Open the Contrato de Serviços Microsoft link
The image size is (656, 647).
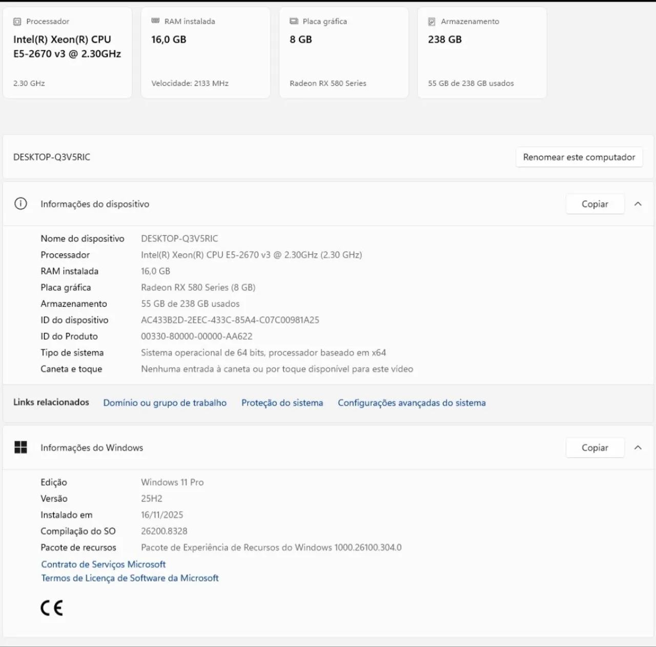coord(104,565)
